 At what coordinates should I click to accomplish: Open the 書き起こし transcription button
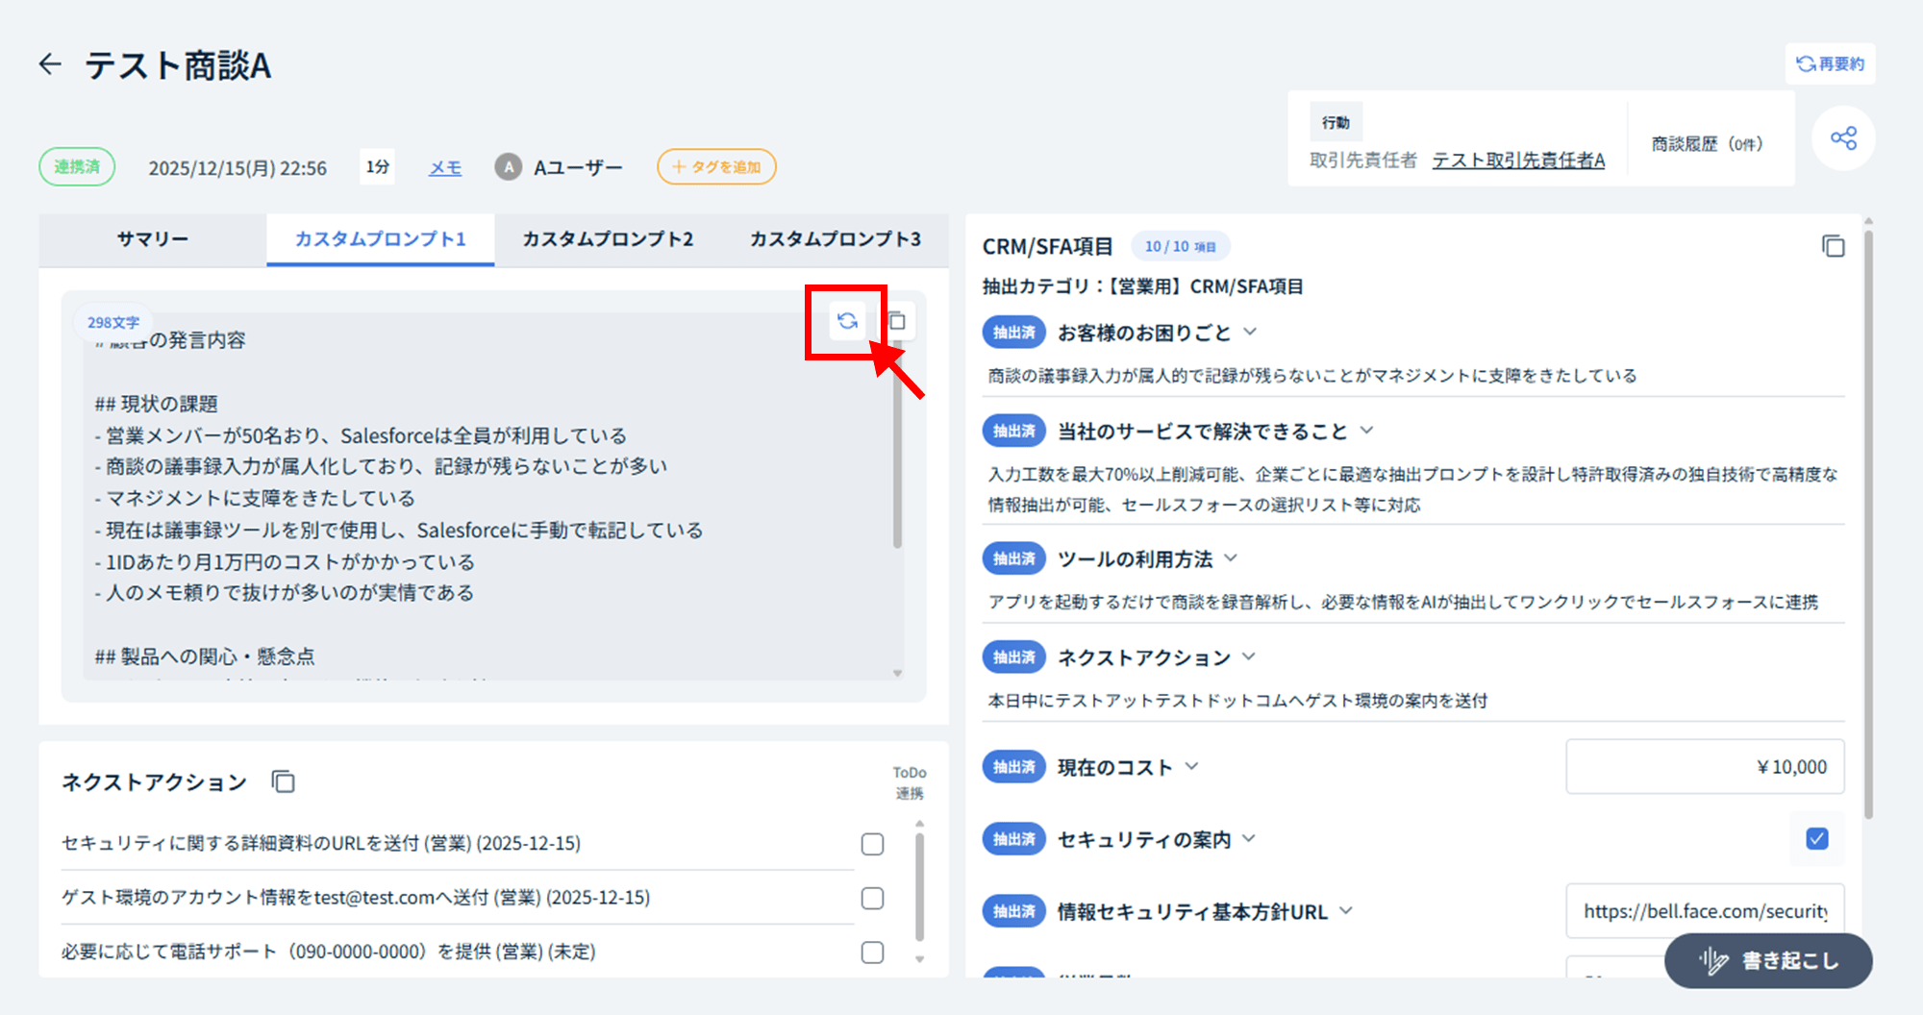[1768, 960]
